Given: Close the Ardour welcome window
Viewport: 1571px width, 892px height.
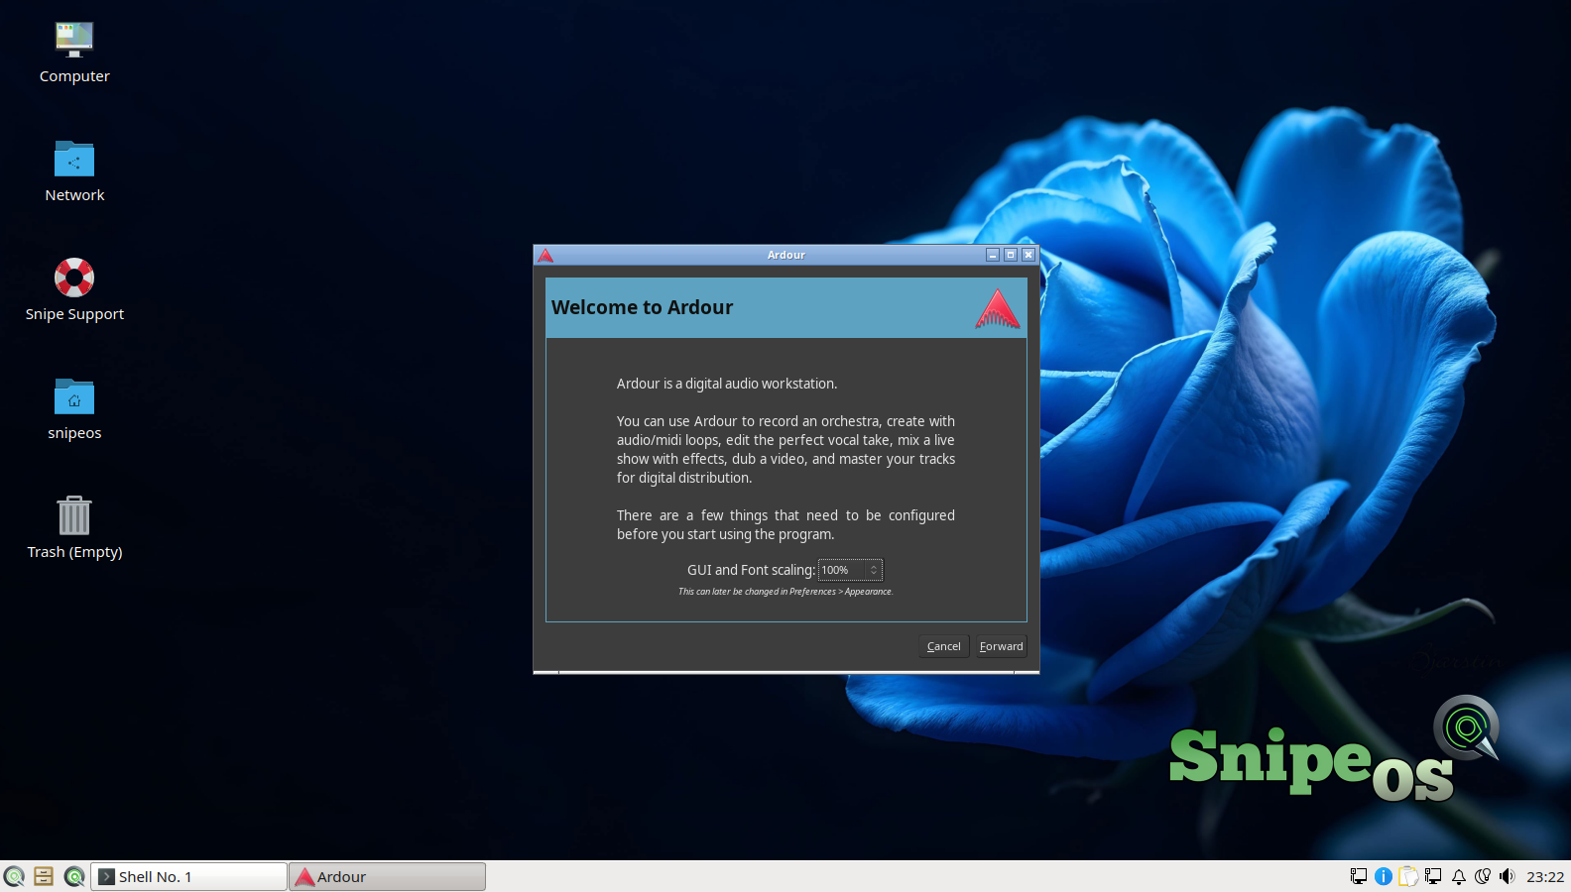Looking at the screenshot, I should click(1028, 255).
